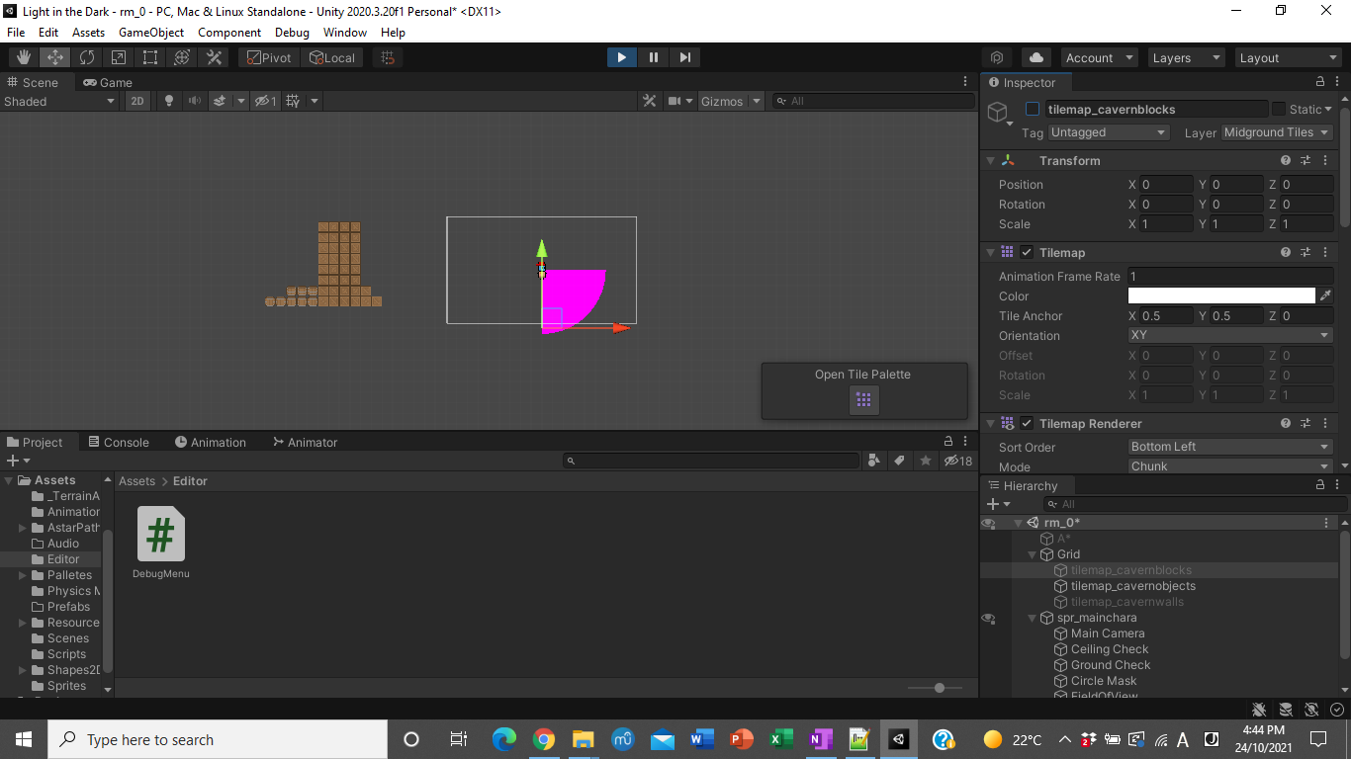Open the Midground Tiles layer dropdown
Screen dimensions: 1351x759
point(1277,132)
